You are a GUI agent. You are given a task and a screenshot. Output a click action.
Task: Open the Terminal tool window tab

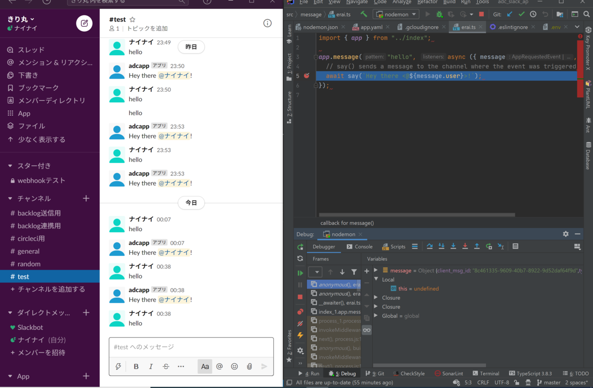(x=486, y=374)
